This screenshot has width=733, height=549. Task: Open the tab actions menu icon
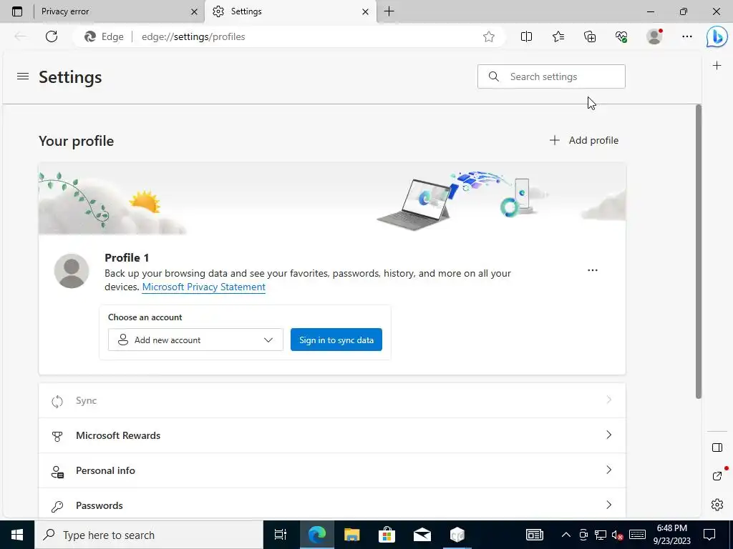17,11
